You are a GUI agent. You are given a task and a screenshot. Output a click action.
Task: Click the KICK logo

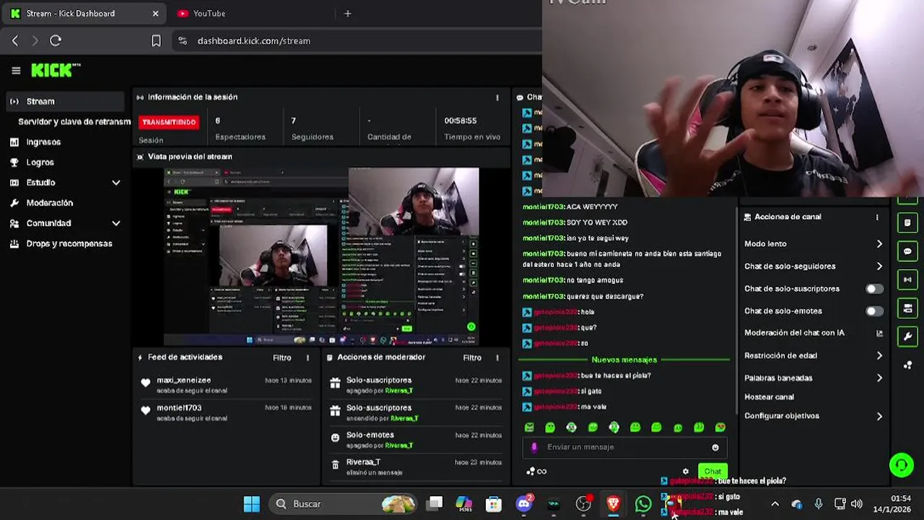click(x=56, y=70)
